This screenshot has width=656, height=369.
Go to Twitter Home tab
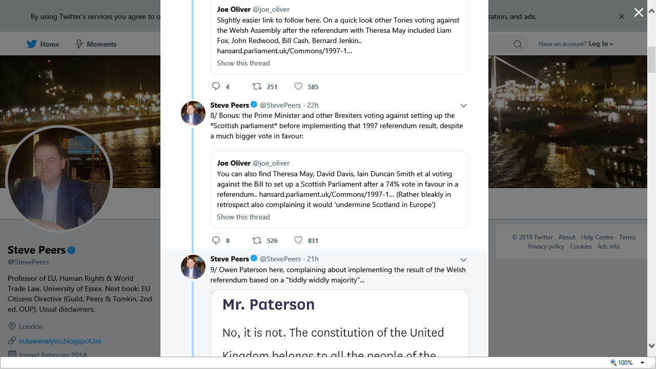(x=43, y=44)
